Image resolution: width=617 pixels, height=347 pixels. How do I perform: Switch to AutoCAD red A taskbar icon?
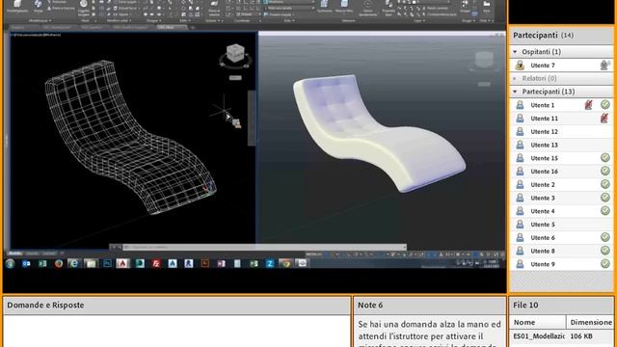tap(122, 263)
